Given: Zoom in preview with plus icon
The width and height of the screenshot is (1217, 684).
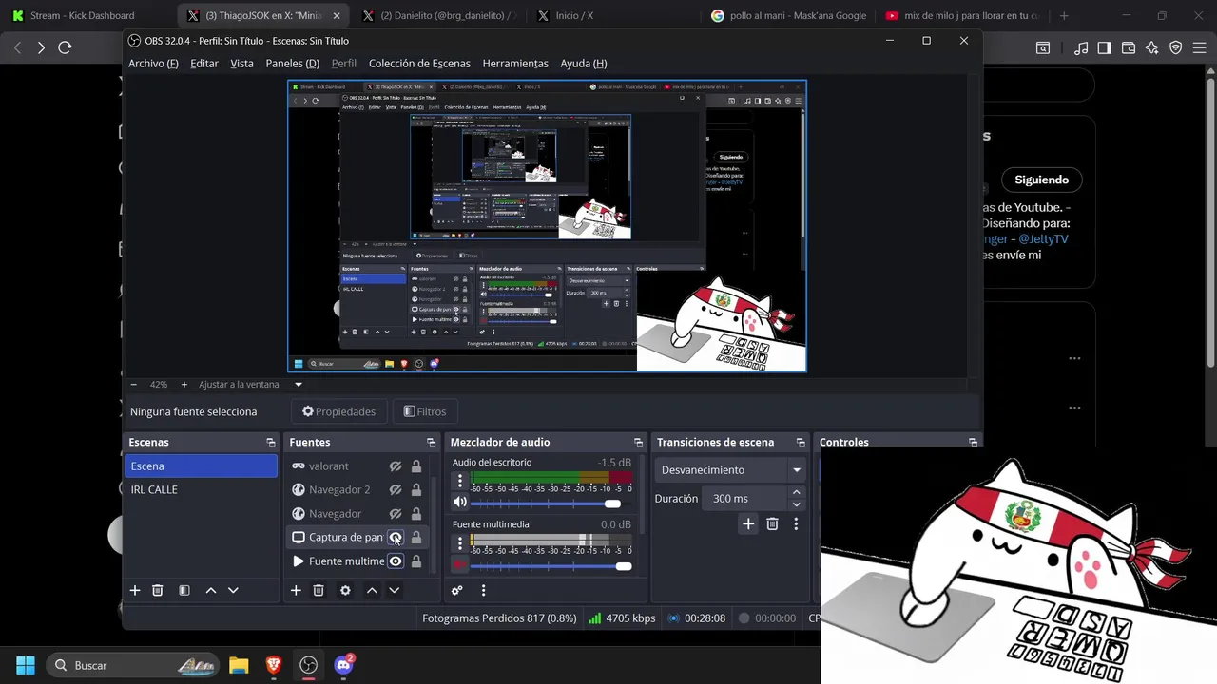Looking at the screenshot, I should pos(184,385).
